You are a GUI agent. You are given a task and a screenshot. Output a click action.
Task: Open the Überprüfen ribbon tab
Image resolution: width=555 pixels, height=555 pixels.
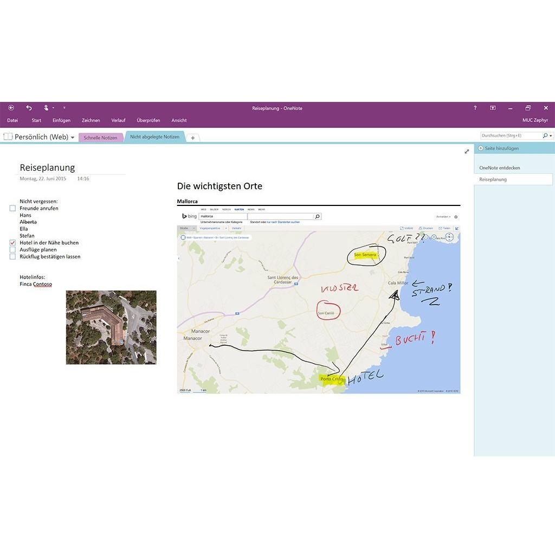pyautogui.click(x=149, y=120)
